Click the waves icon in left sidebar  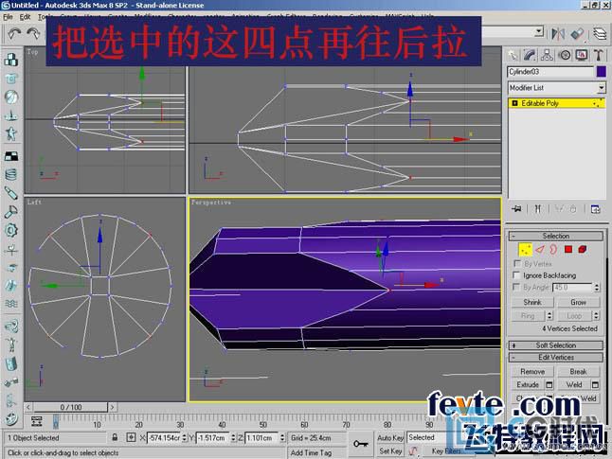(11, 304)
